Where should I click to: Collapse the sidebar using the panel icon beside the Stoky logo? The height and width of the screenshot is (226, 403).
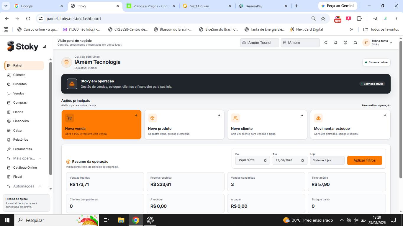(44, 46)
